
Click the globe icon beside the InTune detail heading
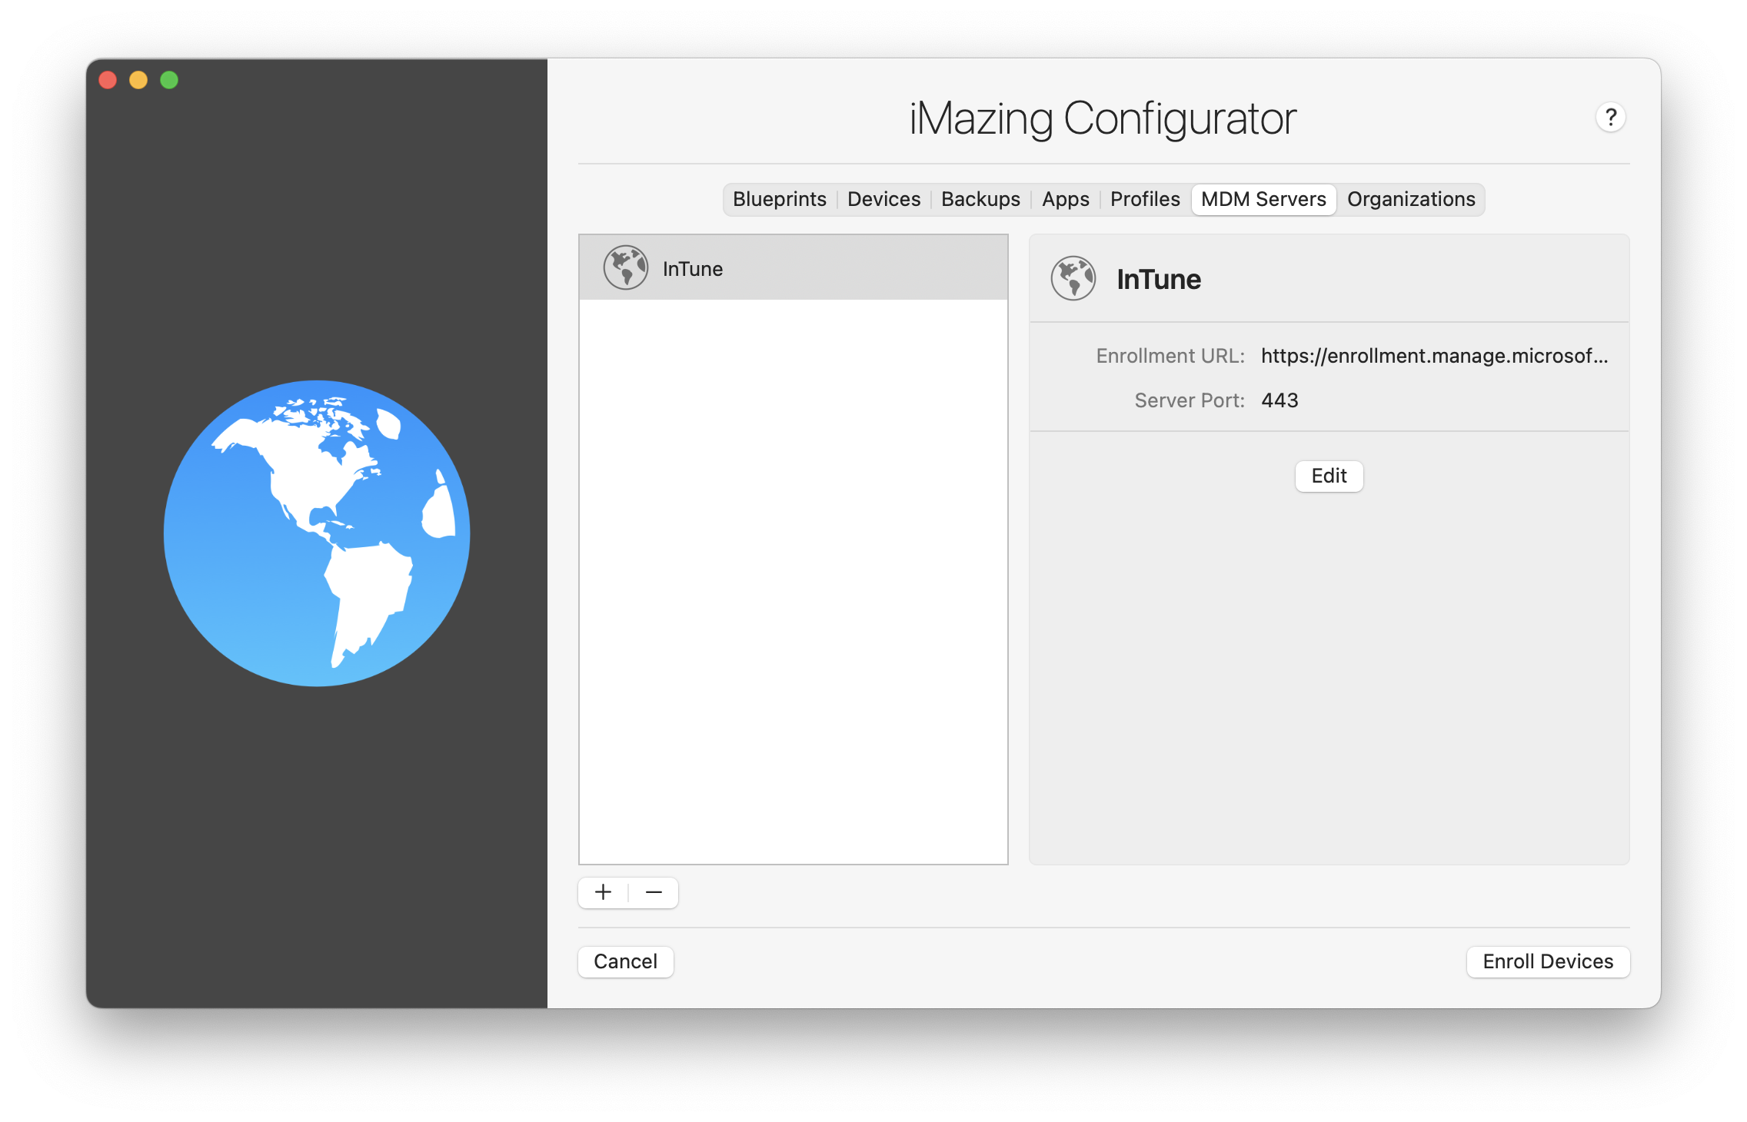pos(1073,278)
